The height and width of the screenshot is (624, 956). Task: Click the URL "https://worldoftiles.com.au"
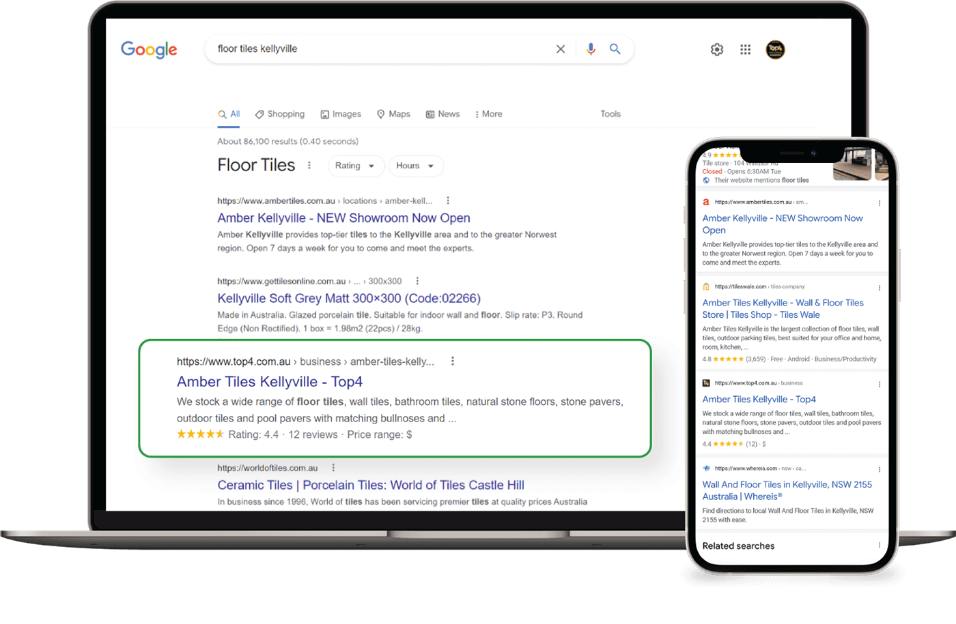pos(268,468)
